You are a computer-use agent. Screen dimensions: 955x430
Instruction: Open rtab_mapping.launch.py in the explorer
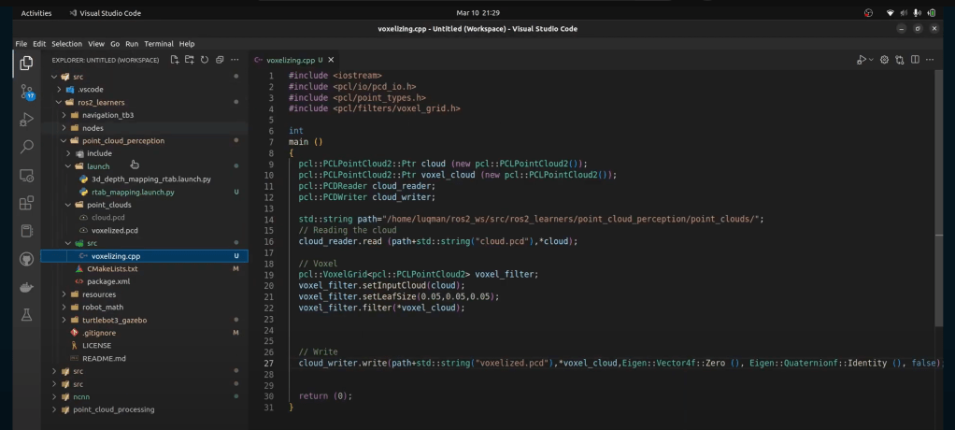click(133, 192)
